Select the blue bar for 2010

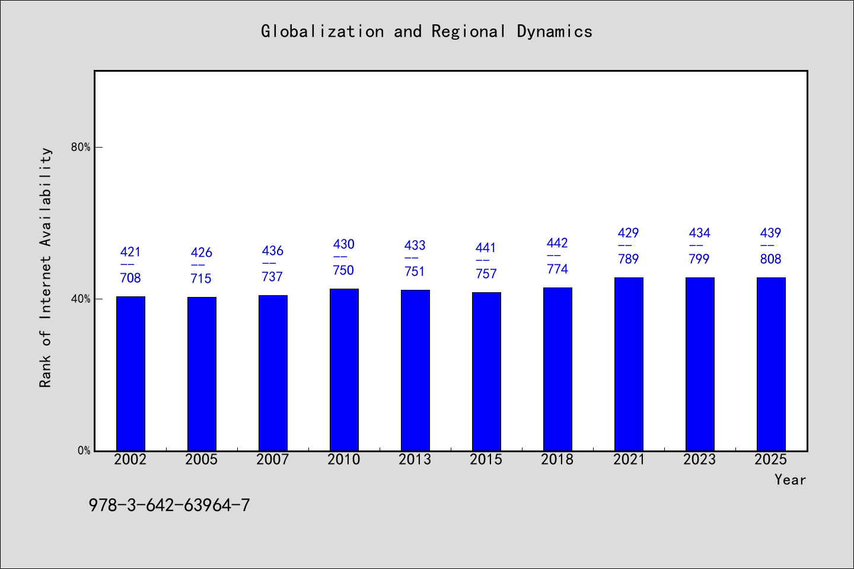pyautogui.click(x=344, y=370)
